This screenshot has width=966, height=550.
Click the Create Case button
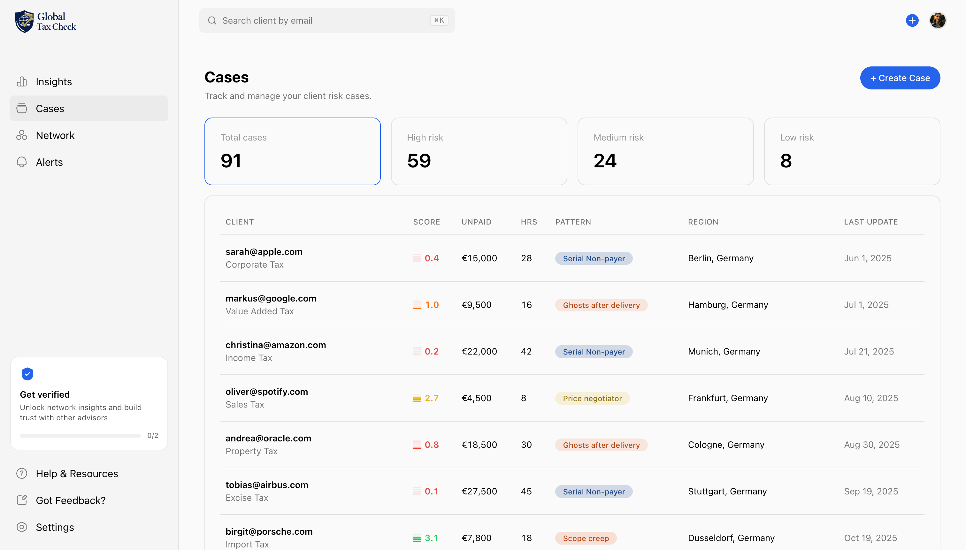900,78
